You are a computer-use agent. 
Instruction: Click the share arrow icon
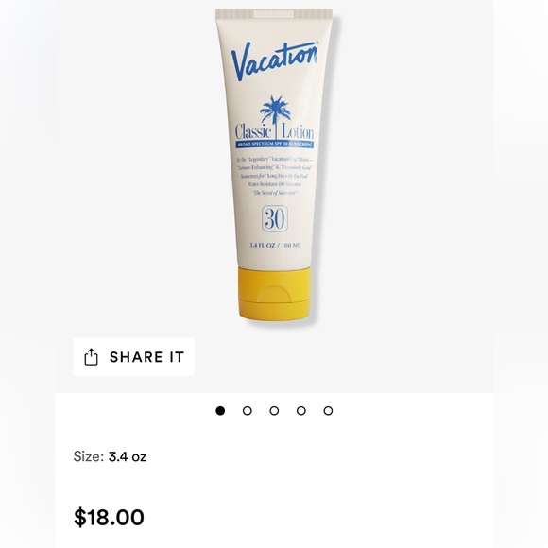91,357
